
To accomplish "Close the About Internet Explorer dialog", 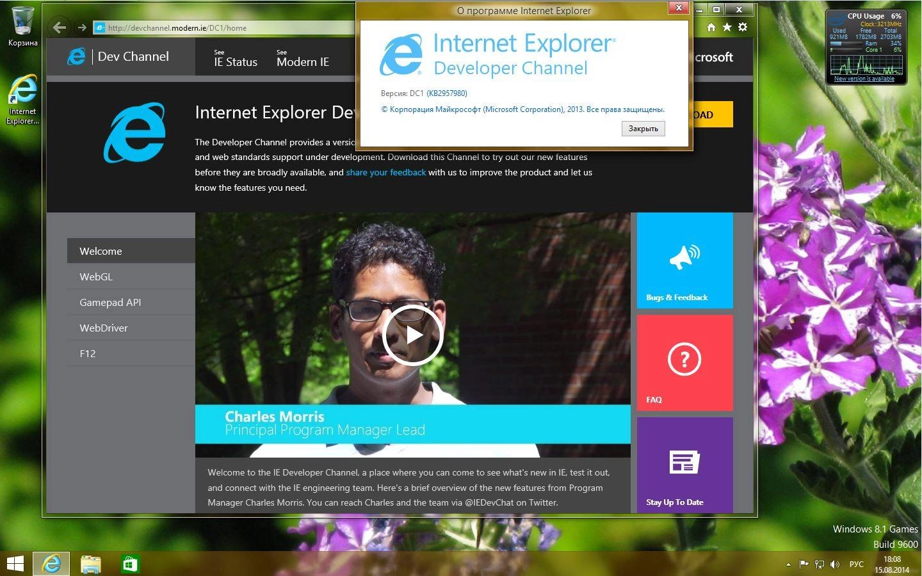I will coord(678,8).
